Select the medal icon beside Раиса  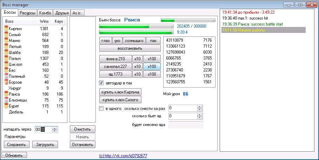pos(6,94)
